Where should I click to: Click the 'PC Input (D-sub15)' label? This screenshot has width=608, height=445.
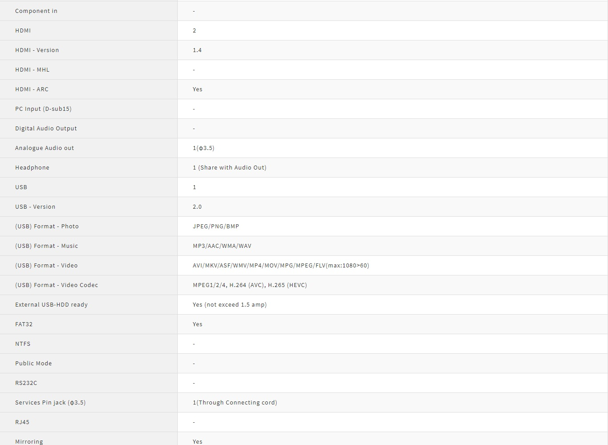pos(43,109)
